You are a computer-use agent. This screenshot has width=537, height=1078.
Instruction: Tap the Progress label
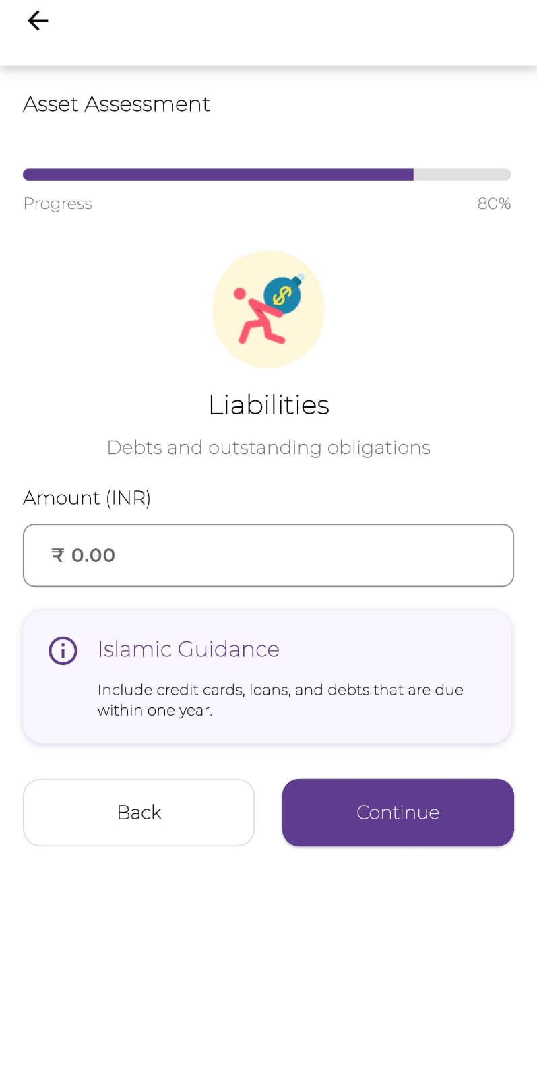(57, 203)
